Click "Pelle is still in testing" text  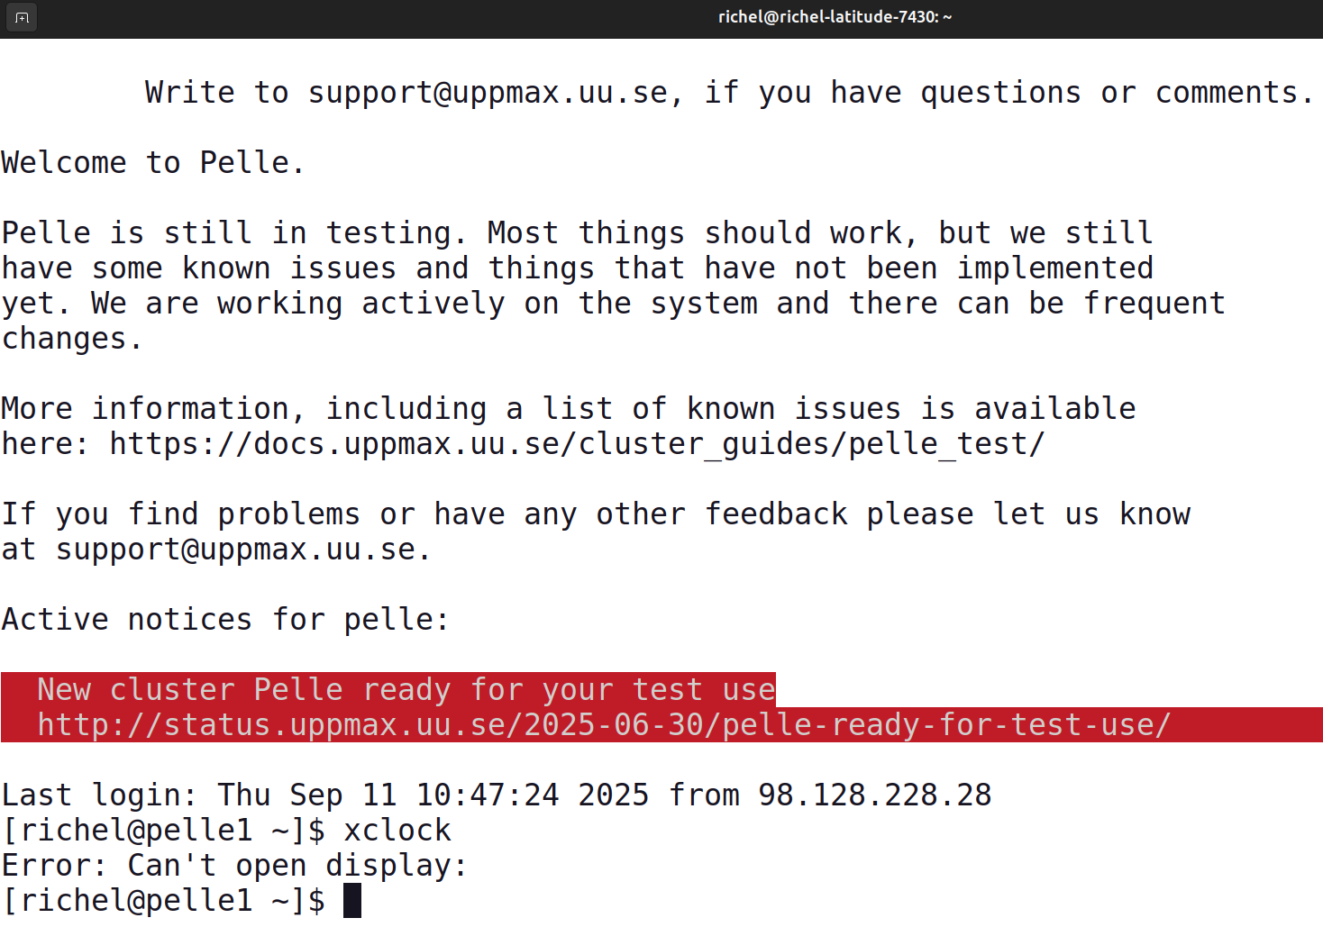point(234,233)
